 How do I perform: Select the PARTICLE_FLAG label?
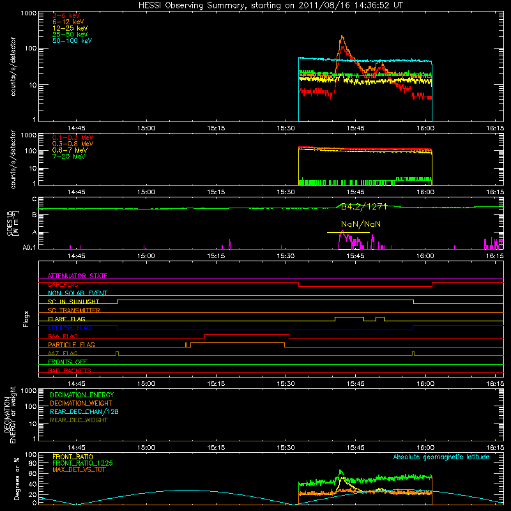point(72,344)
